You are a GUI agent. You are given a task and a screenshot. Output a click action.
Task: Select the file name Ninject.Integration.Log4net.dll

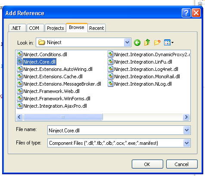pos(146,69)
